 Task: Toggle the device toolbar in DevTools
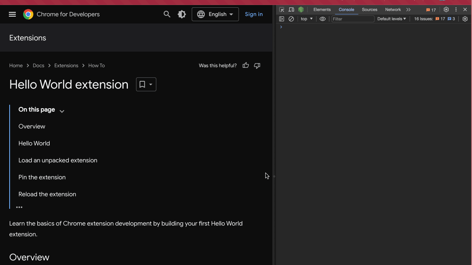pyautogui.click(x=291, y=9)
